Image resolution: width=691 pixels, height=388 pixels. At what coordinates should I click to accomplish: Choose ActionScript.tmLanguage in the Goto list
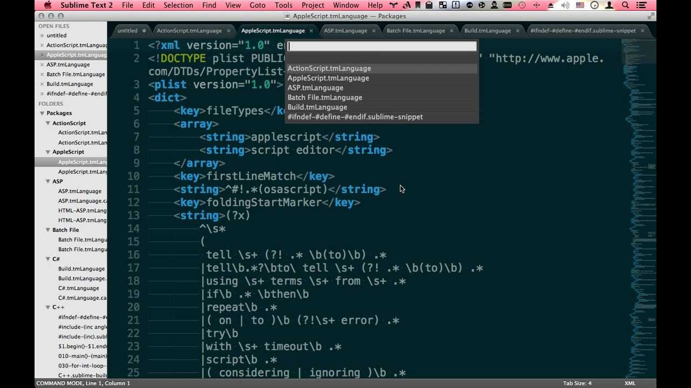tap(382, 68)
